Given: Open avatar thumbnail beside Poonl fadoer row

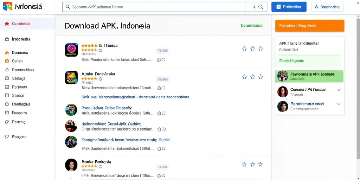Looking at the screenshot, I should (71, 110).
